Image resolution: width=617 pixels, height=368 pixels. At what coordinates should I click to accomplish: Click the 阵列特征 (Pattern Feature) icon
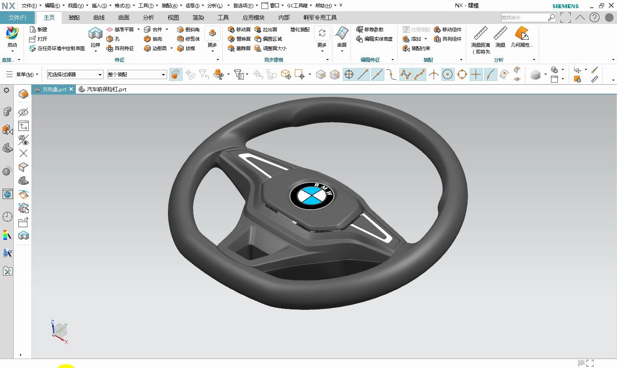point(120,48)
